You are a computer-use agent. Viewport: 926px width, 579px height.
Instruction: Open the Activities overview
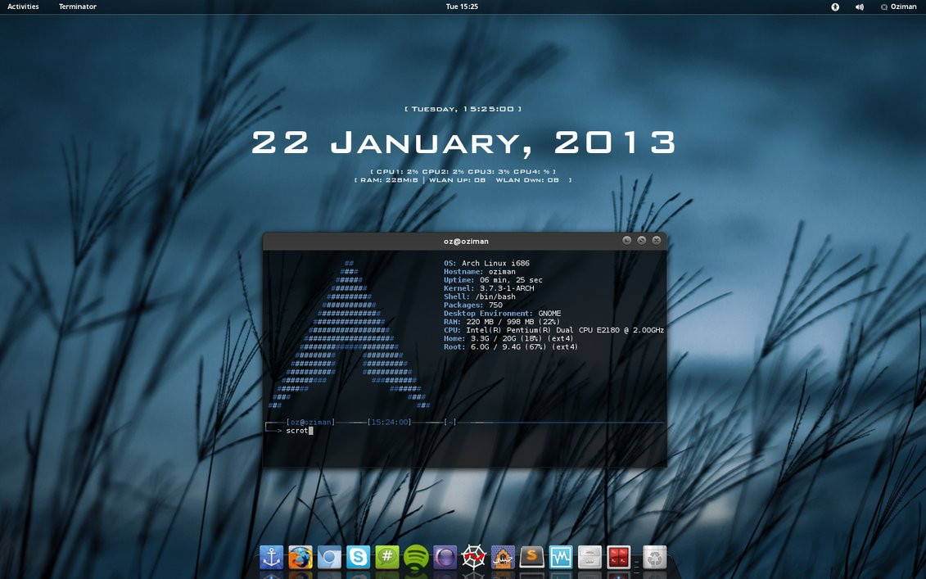pos(23,7)
